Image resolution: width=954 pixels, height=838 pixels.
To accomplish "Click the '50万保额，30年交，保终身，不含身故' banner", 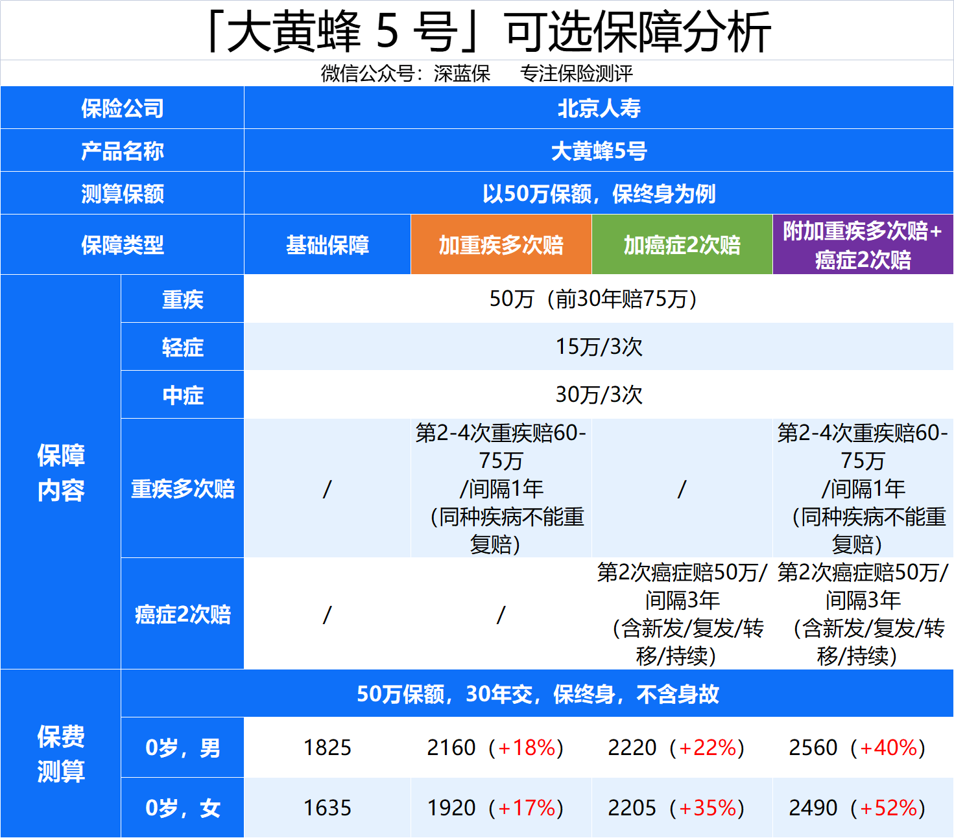I will [x=537, y=693].
